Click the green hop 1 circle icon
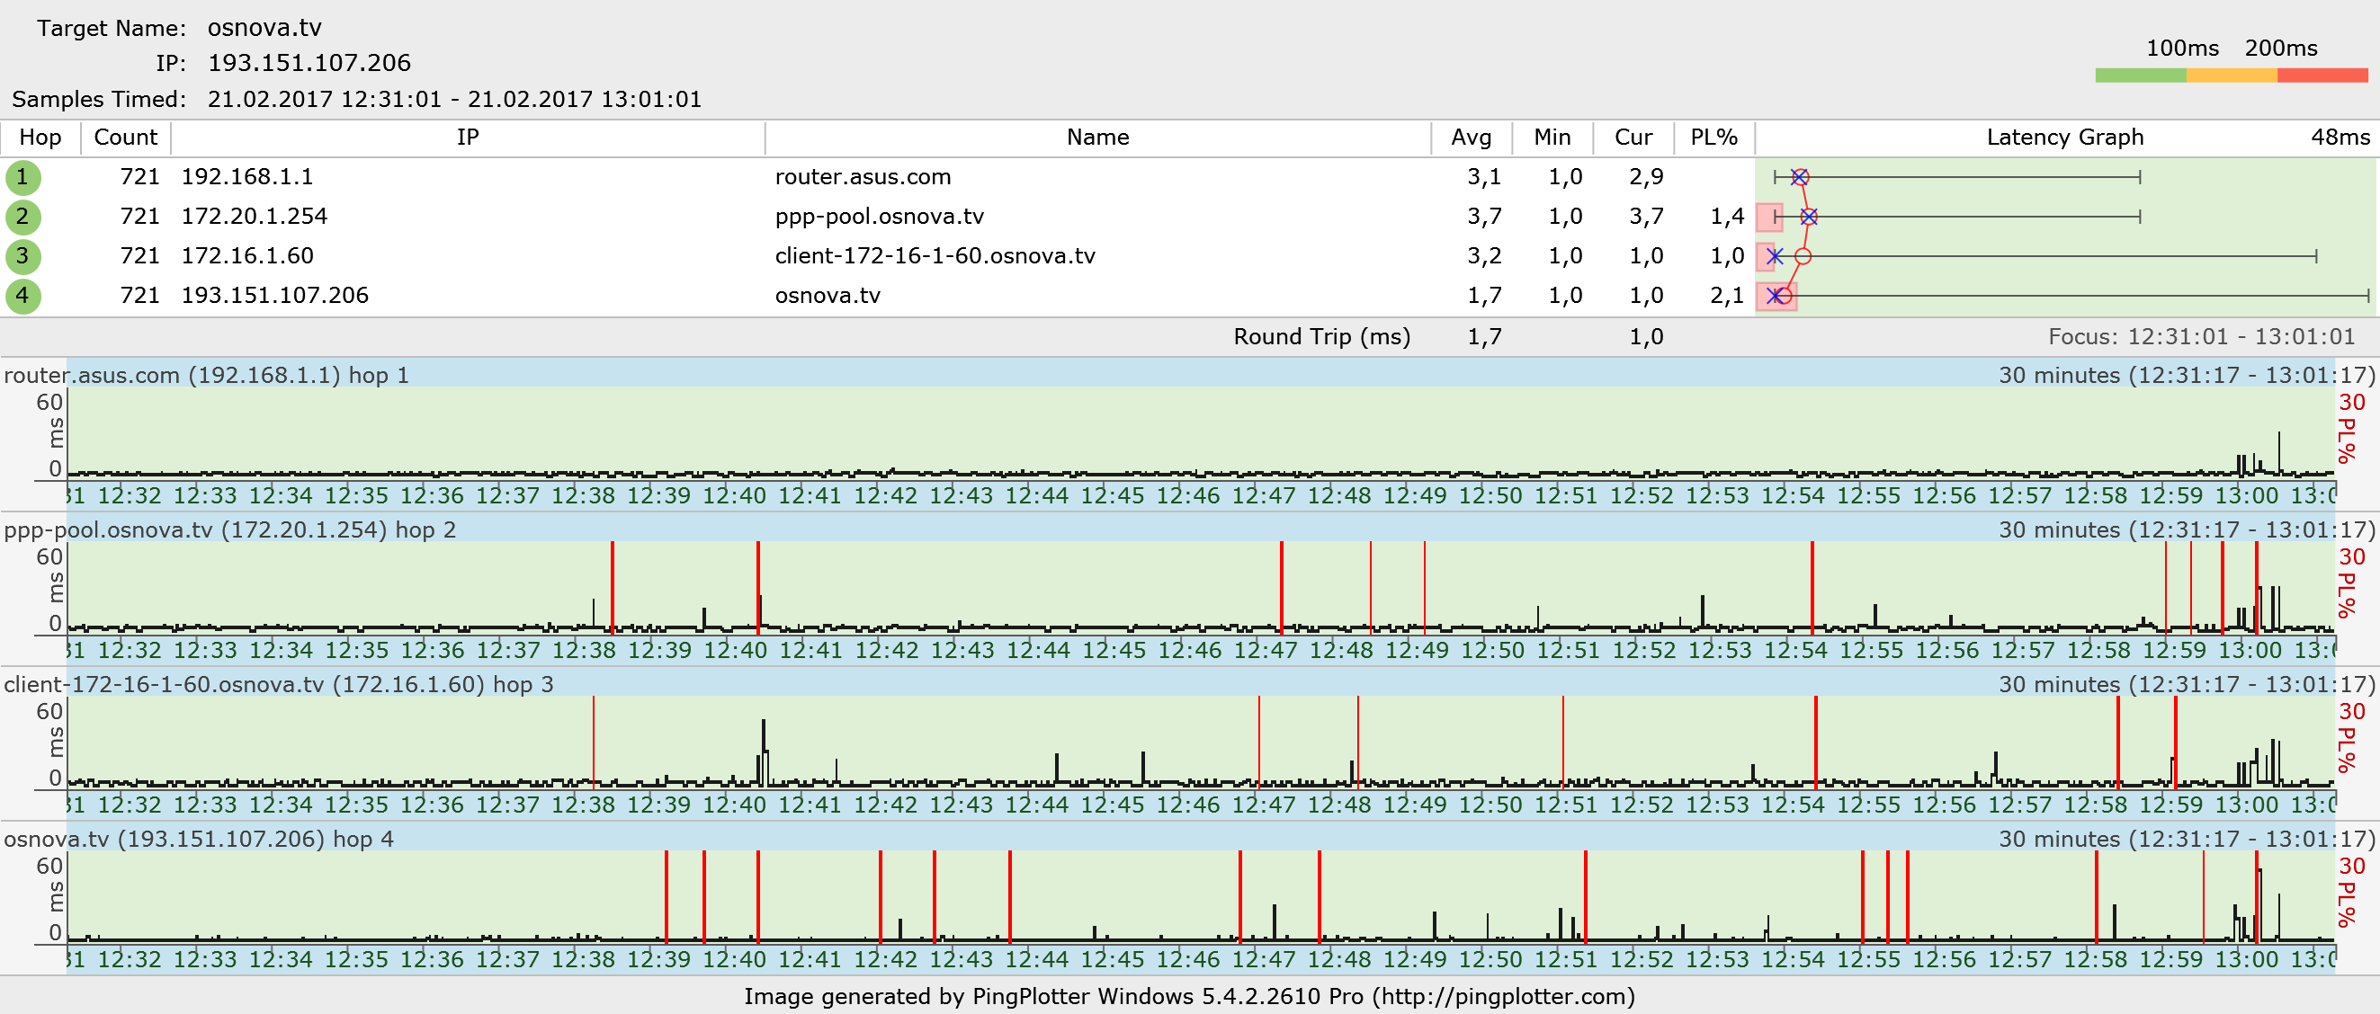The width and height of the screenshot is (2380, 1014). tap(22, 177)
